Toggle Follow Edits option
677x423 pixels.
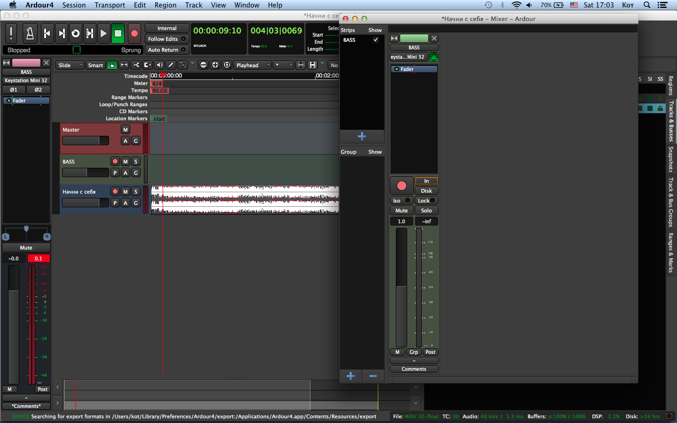click(167, 39)
